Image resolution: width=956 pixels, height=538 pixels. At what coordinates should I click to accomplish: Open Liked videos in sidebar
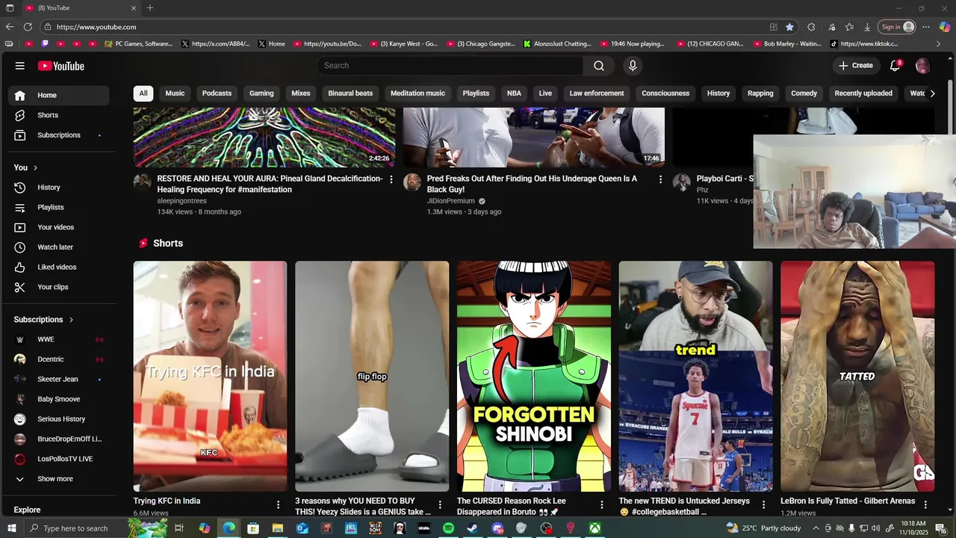click(x=58, y=267)
